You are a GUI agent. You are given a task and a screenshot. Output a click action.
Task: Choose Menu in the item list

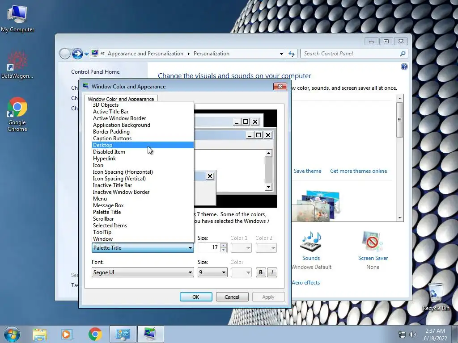coord(143,199)
